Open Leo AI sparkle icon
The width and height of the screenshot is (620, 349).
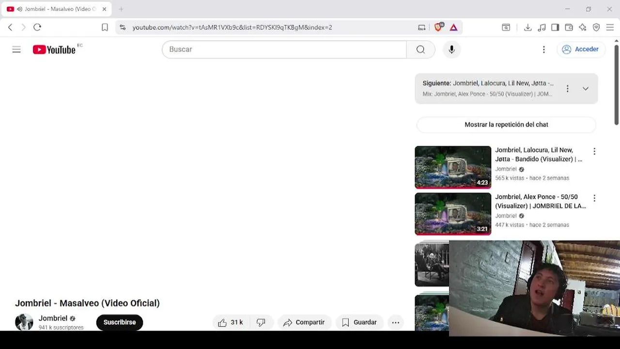tap(583, 27)
